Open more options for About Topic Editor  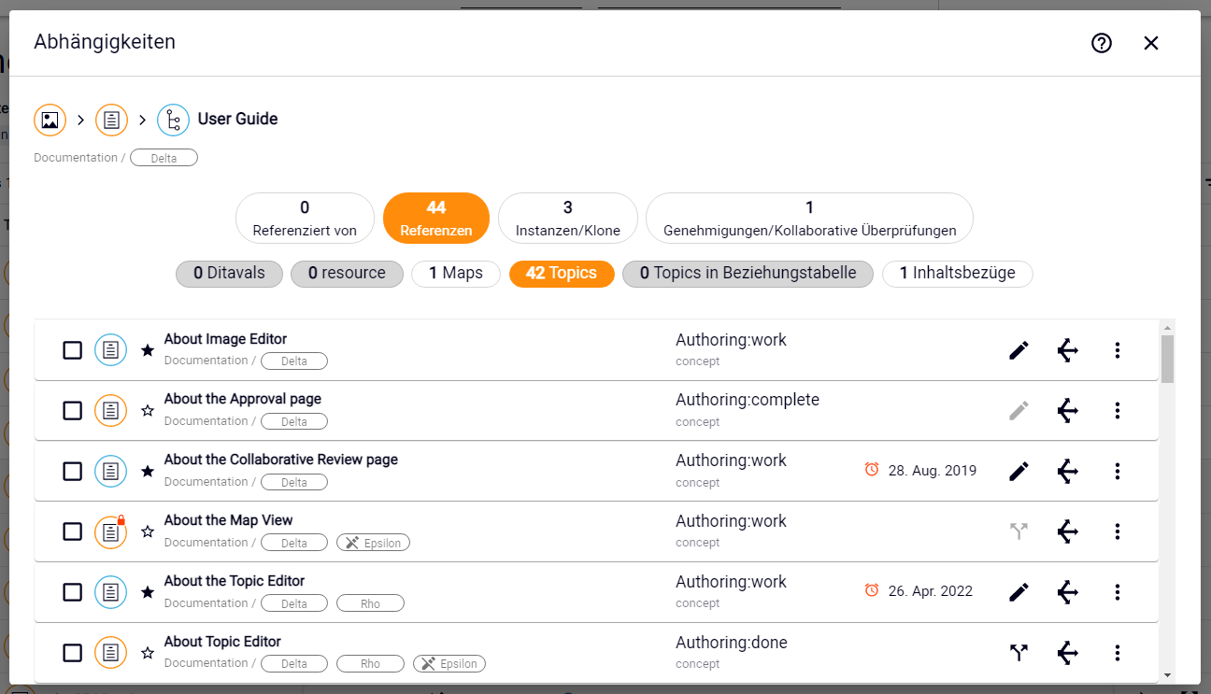(1118, 653)
